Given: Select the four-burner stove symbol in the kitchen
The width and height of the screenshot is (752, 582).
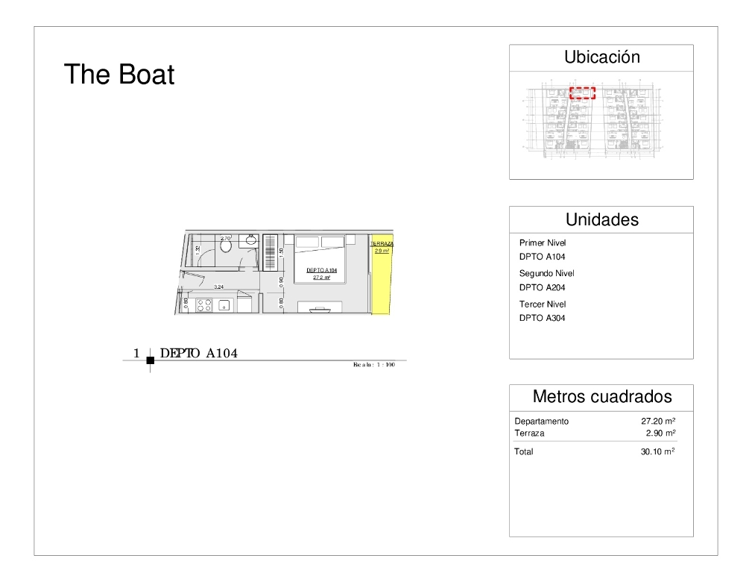Looking at the screenshot, I should [203, 304].
